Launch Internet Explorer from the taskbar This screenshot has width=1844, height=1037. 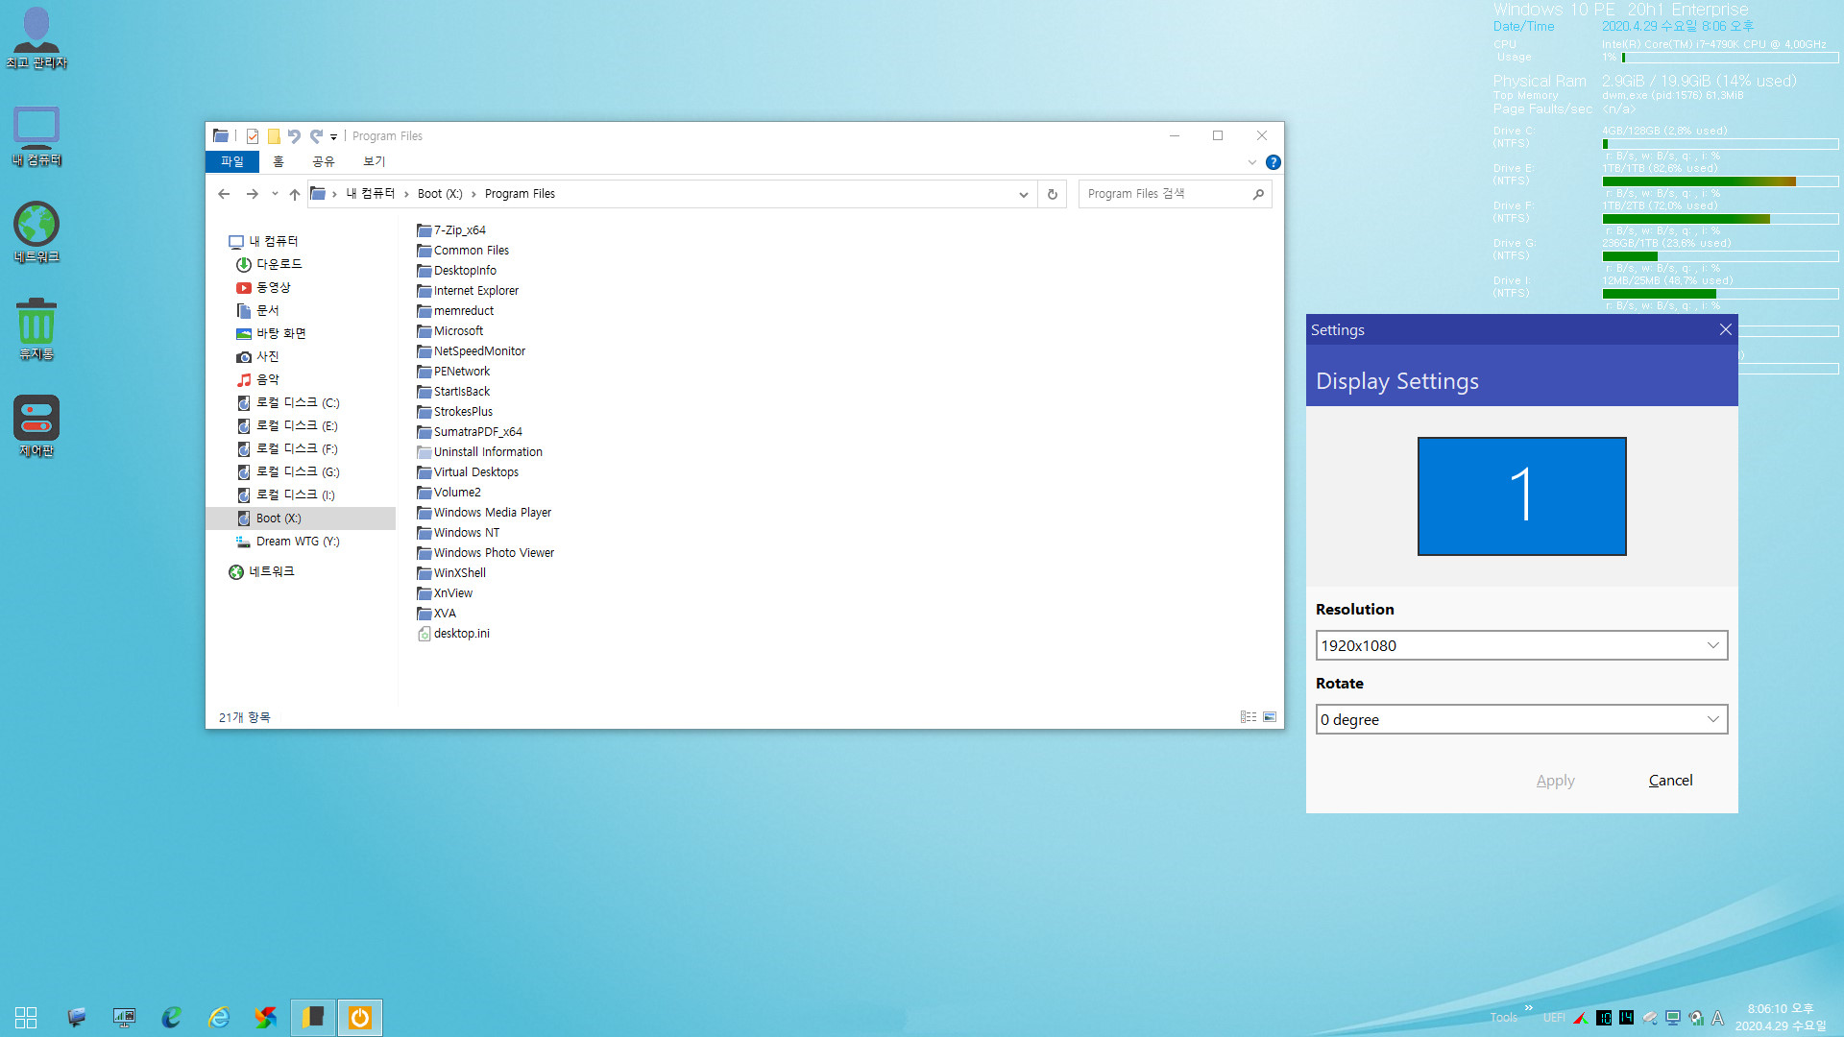pyautogui.click(x=219, y=1017)
